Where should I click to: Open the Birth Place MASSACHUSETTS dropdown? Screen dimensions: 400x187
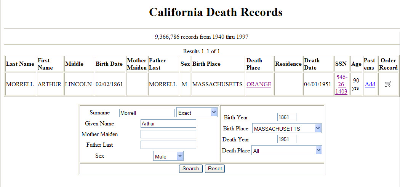(287, 128)
